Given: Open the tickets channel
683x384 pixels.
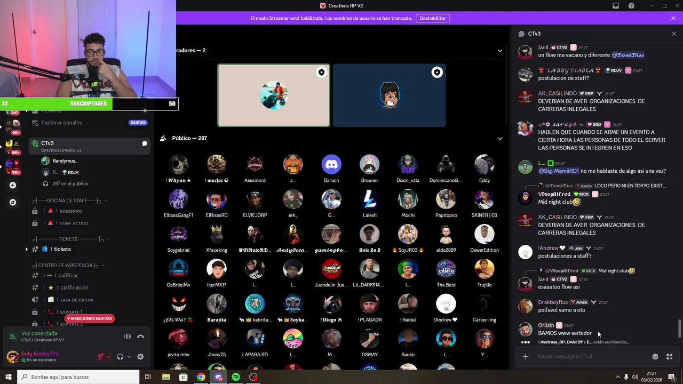Looking at the screenshot, I should [x=89, y=249].
